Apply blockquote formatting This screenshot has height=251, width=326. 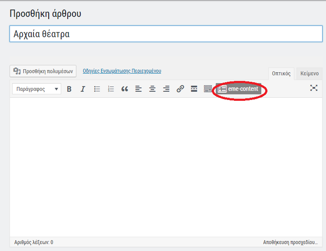[125, 89]
